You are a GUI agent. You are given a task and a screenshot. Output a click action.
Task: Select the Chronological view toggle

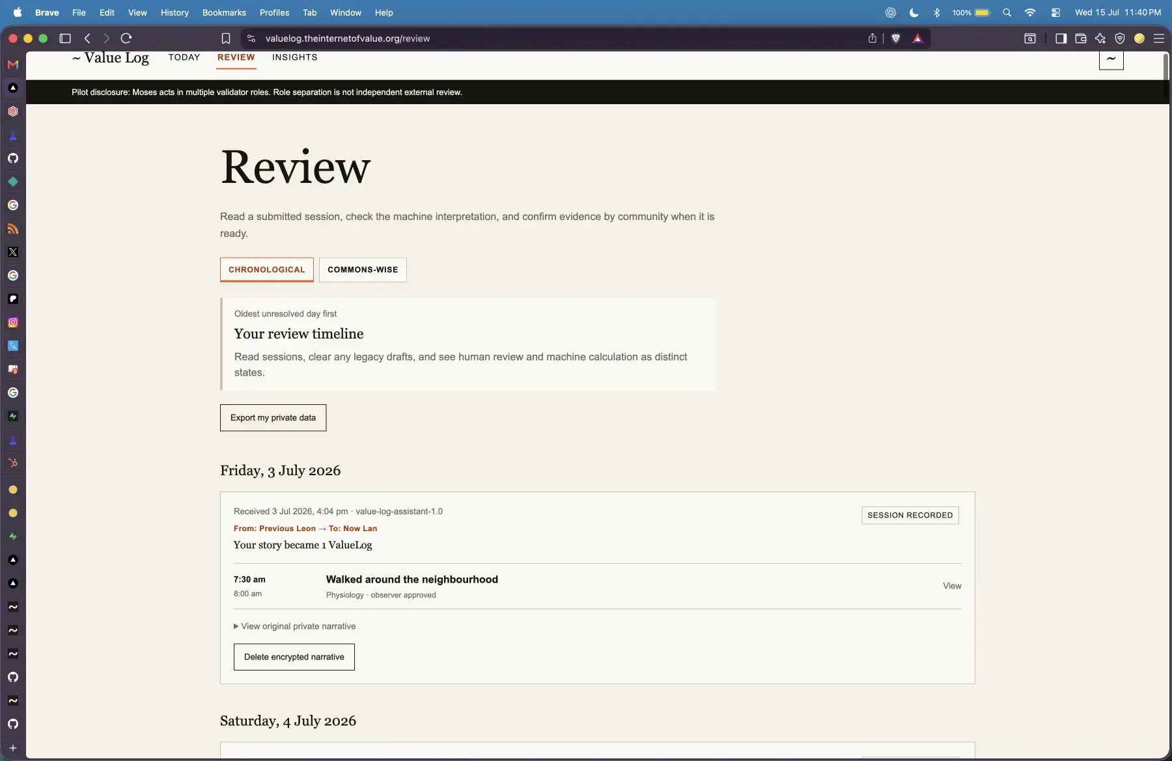267,270
